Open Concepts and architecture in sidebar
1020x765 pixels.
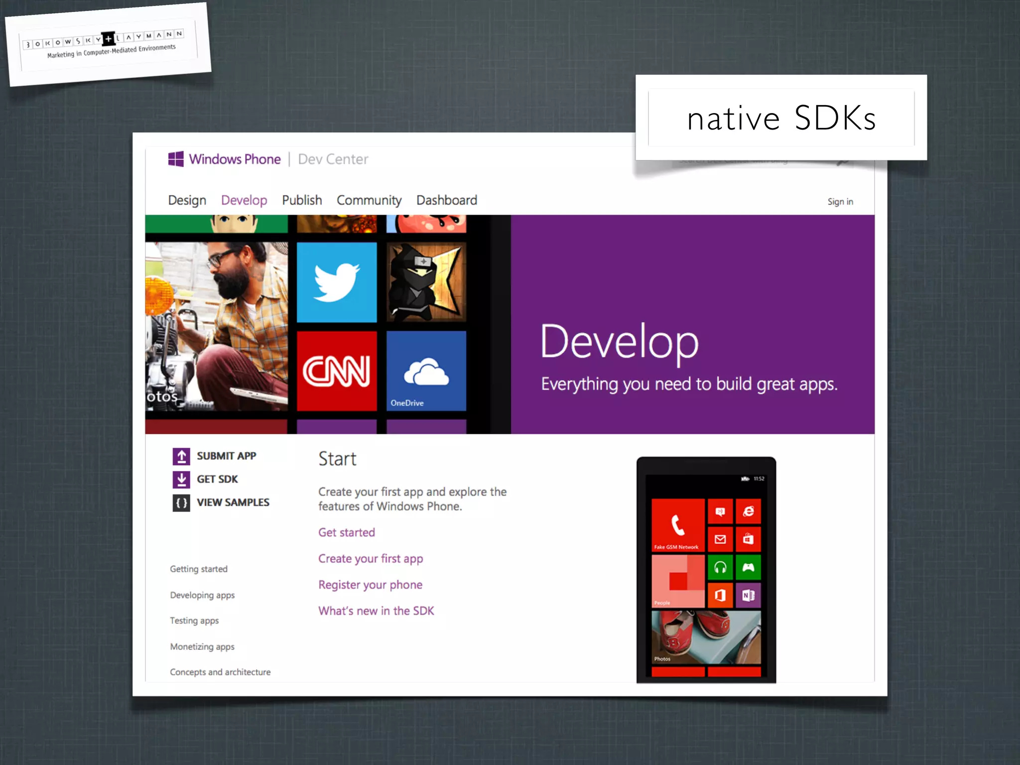[x=220, y=672]
